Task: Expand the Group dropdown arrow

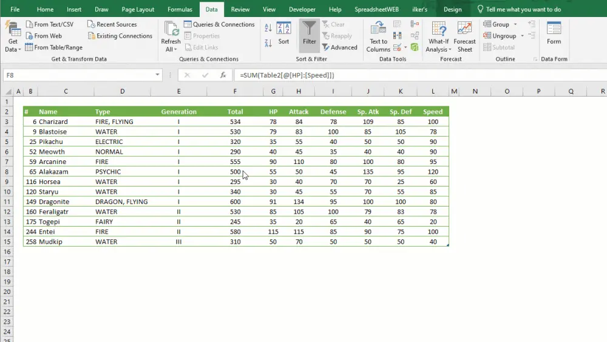Action: pyautogui.click(x=515, y=24)
